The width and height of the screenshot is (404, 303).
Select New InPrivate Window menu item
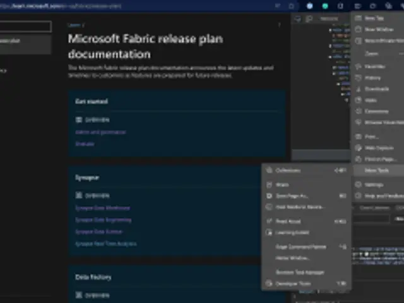tap(379, 40)
